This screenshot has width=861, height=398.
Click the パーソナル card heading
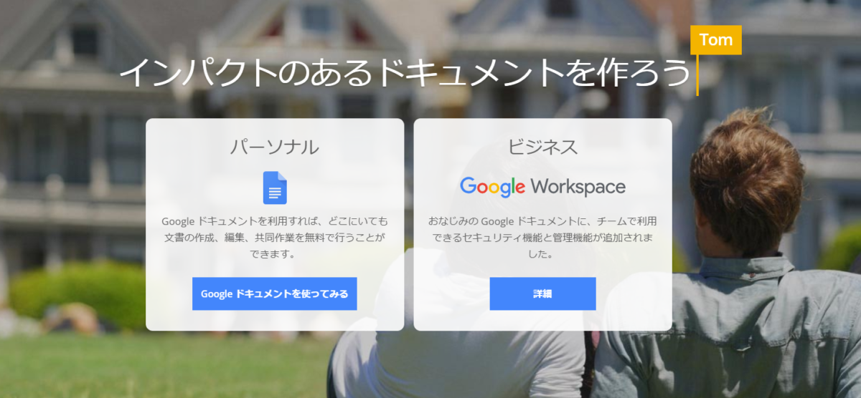[x=275, y=147]
